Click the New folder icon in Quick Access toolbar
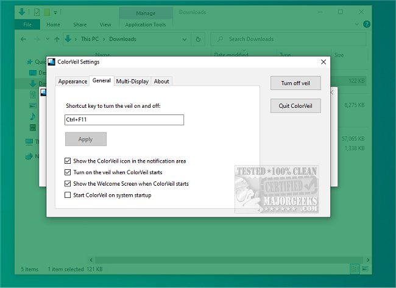 click(47, 12)
